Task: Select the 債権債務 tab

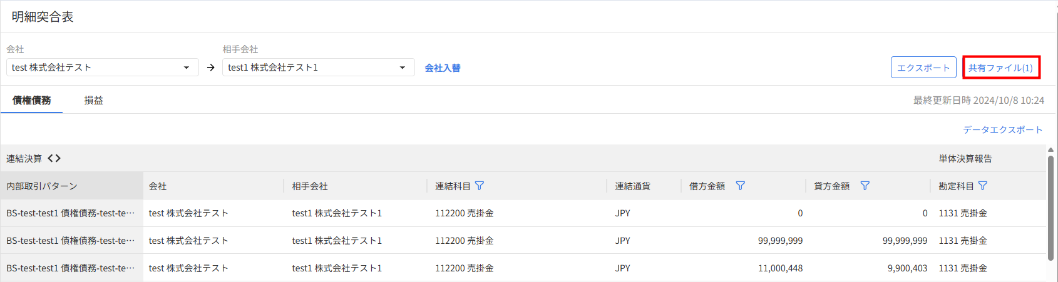Action: point(31,100)
